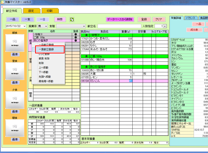
Task: Select the あじ・切り身 food row
Action: pyautogui.click(x=124, y=70)
